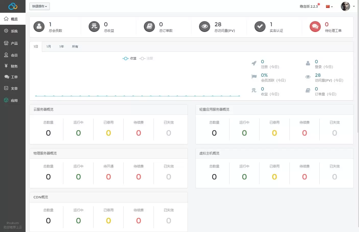The image size is (359, 232).
Task: Click the store icon beside 产品
Action: click(6, 43)
